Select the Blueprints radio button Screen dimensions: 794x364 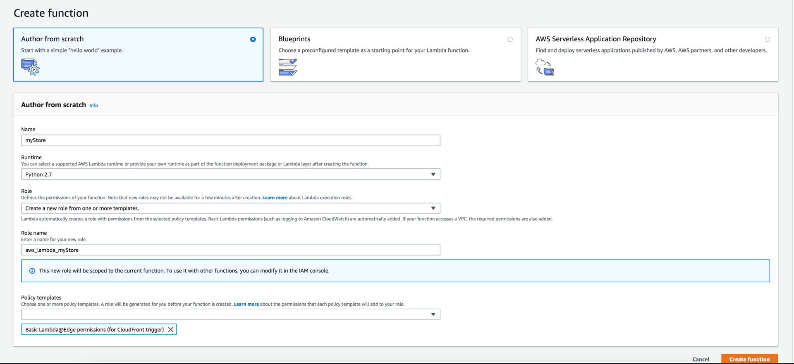coord(510,39)
